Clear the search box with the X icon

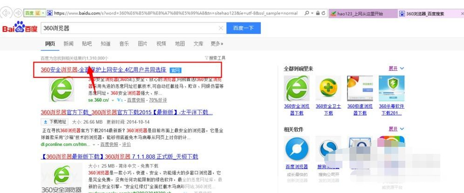tap(221, 28)
